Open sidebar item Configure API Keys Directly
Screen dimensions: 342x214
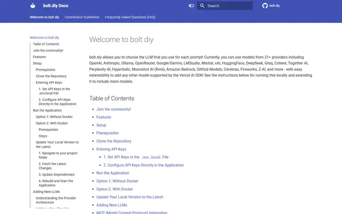click(57, 102)
